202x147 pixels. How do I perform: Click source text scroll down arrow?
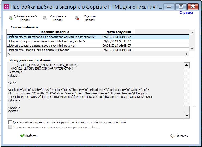coord(187,116)
